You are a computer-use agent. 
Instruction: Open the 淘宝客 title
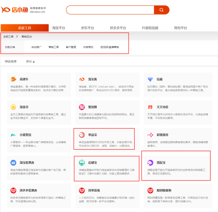click(x=93, y=79)
